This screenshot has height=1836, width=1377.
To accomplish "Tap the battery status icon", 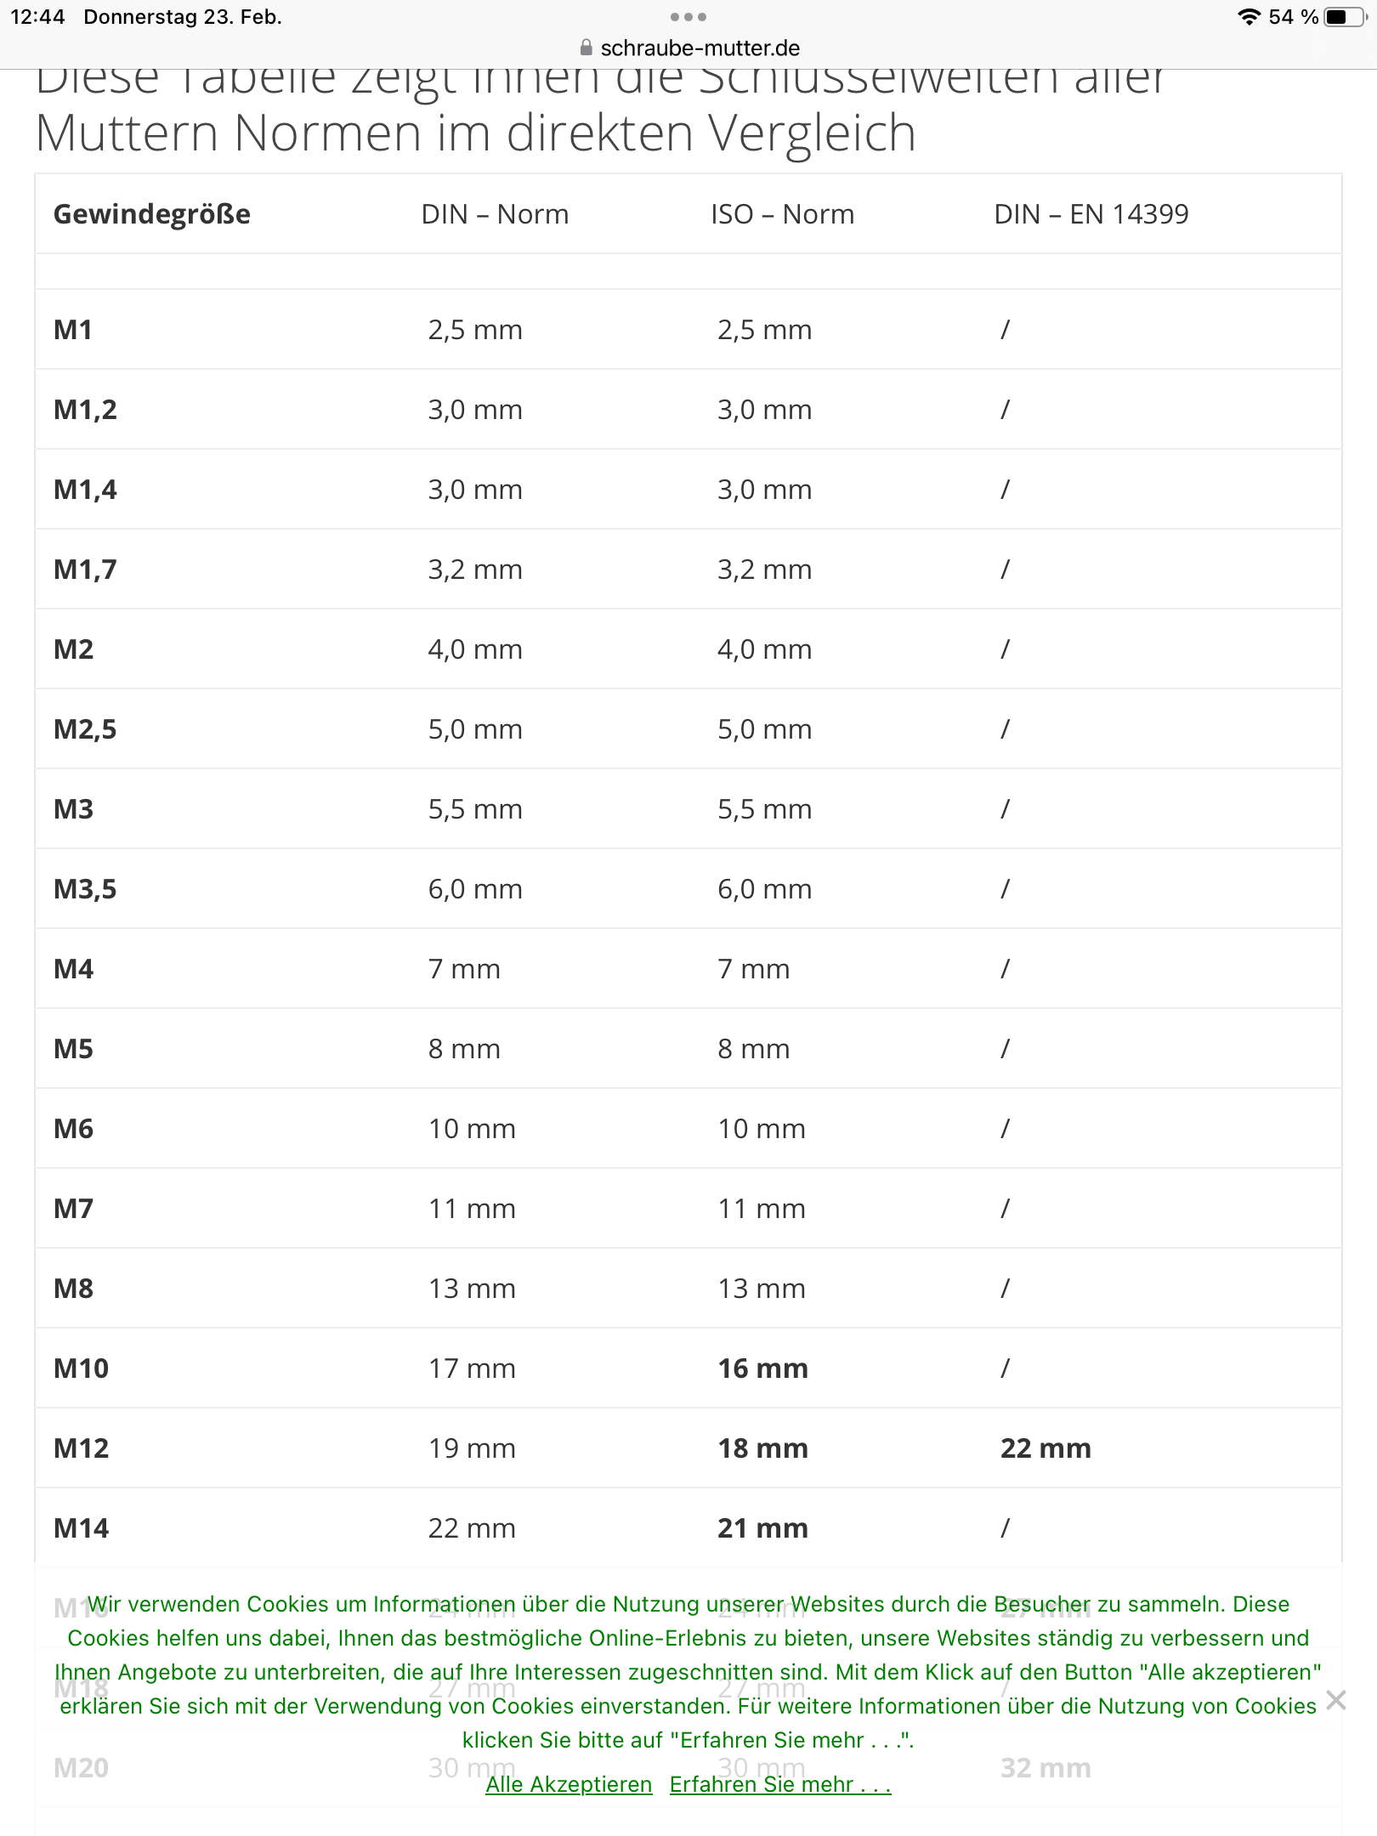I will point(1343,17).
